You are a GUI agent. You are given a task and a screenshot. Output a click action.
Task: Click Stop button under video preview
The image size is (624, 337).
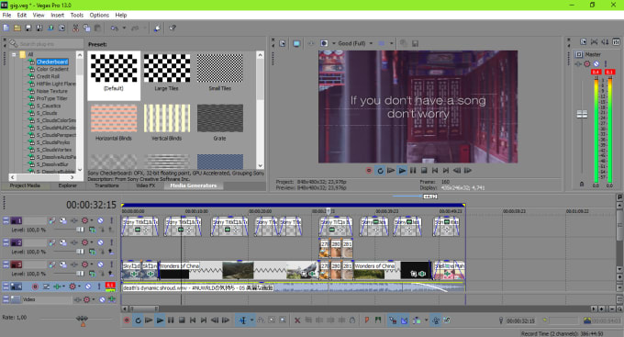point(424,171)
